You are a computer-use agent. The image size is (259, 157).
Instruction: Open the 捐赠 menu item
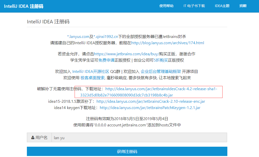(243, 6)
